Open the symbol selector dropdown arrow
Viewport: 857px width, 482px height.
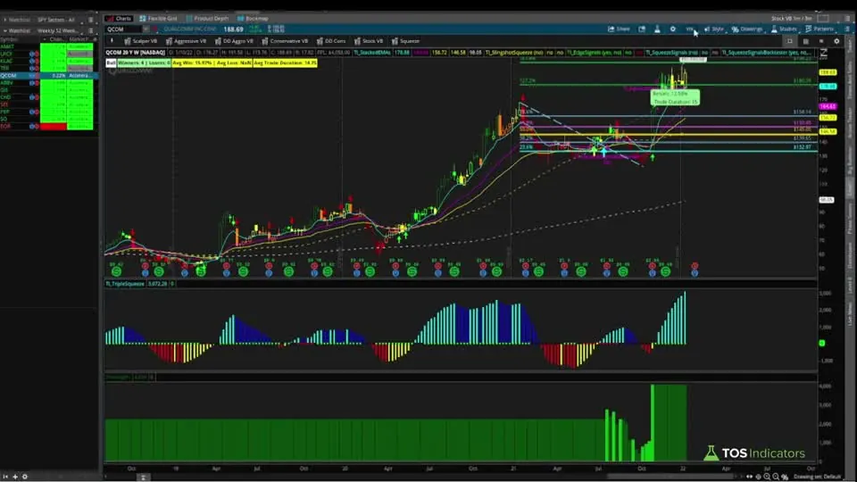(146, 29)
